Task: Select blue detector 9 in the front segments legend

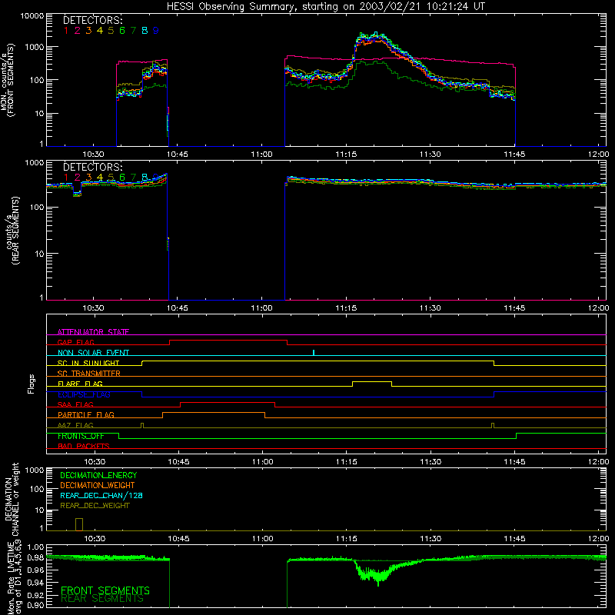Action: tap(156, 31)
